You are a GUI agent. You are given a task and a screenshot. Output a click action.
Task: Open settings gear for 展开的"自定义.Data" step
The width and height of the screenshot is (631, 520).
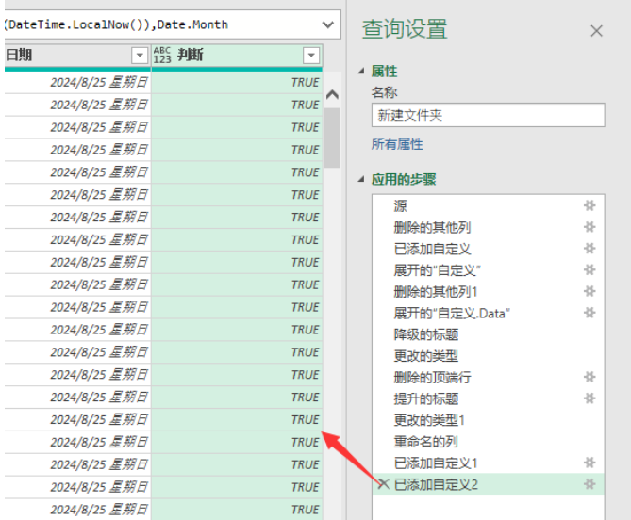pyautogui.click(x=589, y=313)
